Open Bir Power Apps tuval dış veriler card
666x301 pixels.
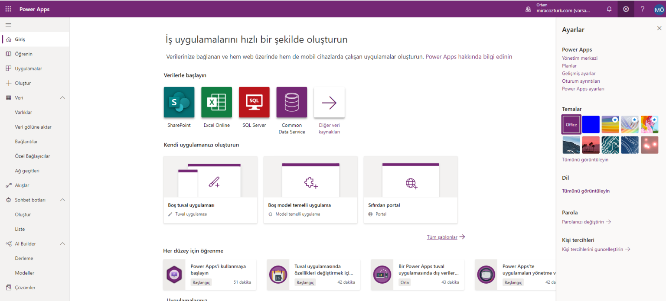pos(418,275)
